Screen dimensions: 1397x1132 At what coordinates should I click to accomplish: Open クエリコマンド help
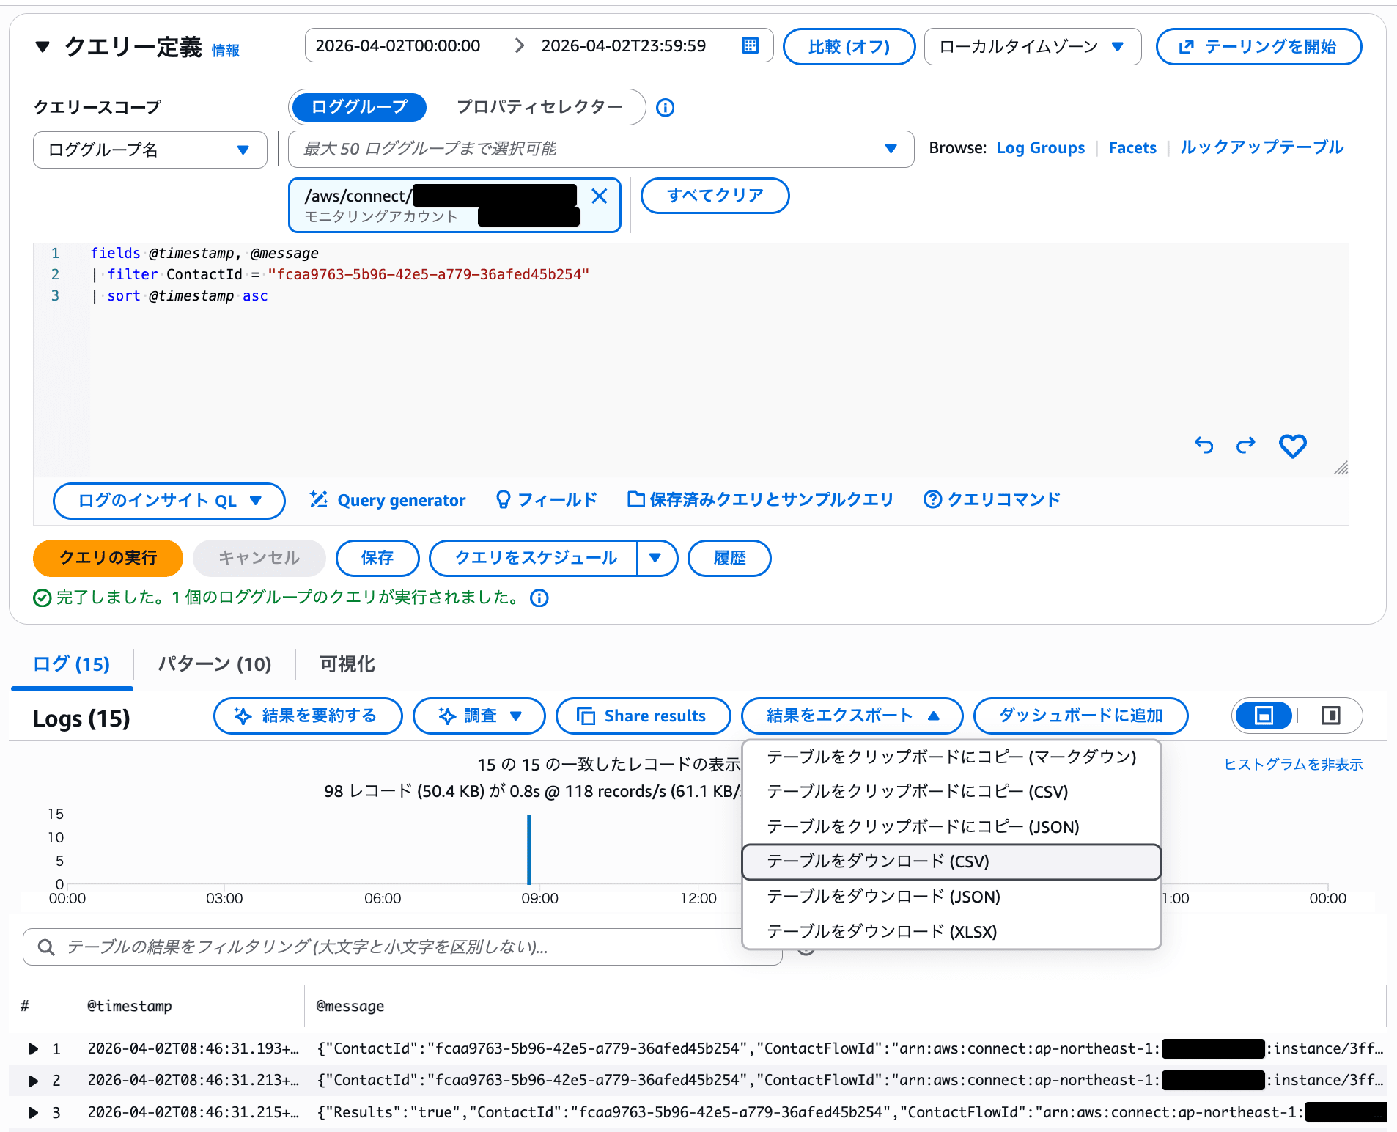(x=992, y=500)
